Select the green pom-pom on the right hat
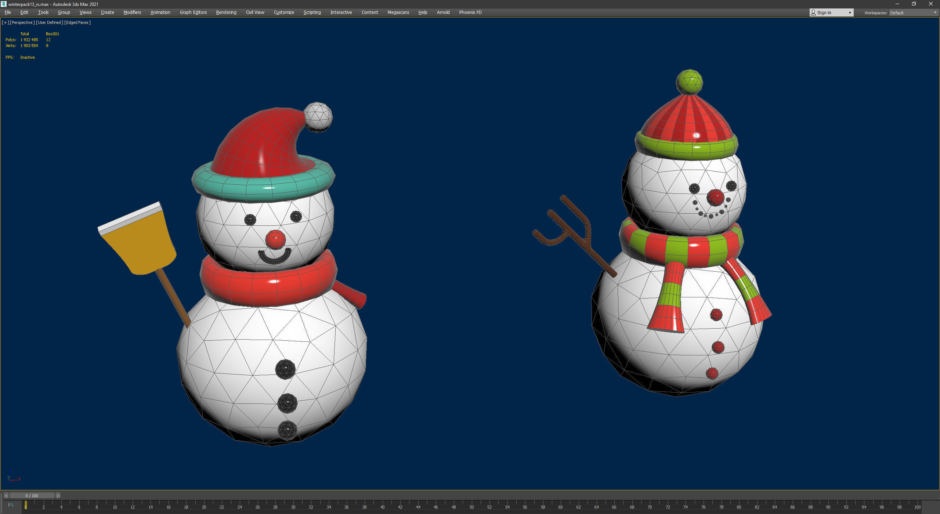Image resolution: width=940 pixels, height=514 pixels. point(689,82)
